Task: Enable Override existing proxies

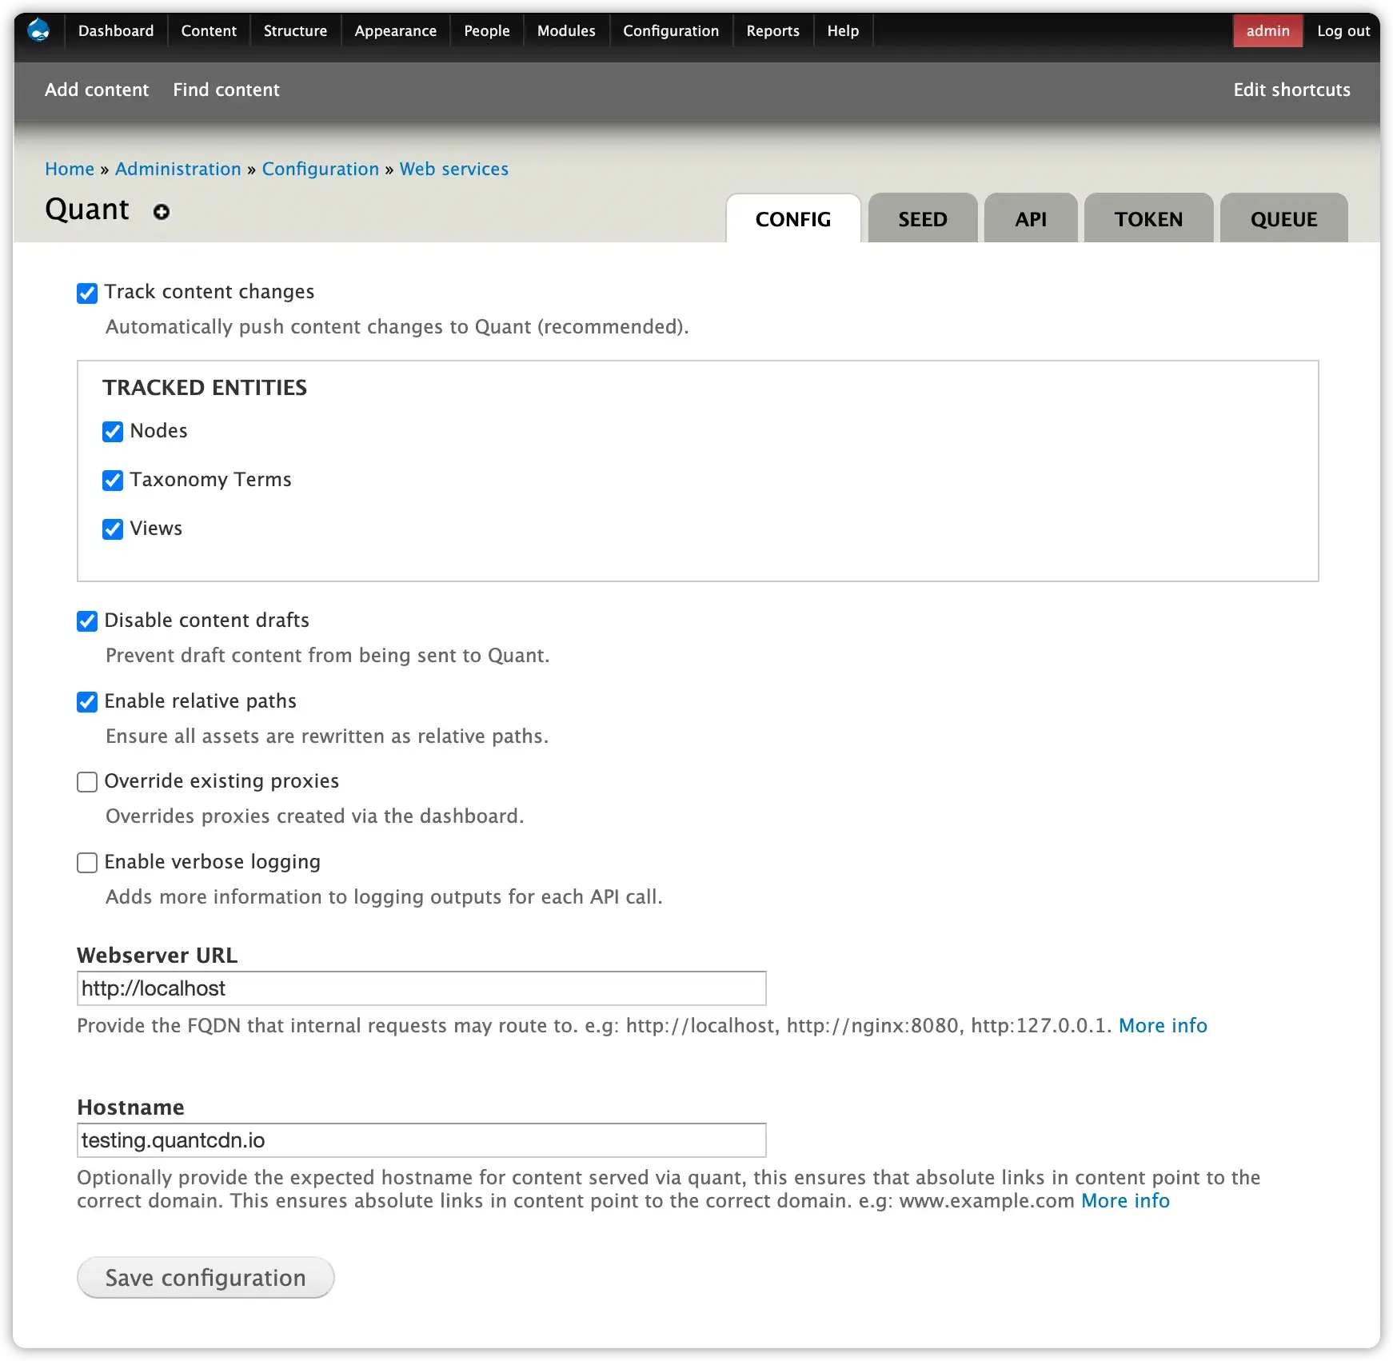Action: 86,782
